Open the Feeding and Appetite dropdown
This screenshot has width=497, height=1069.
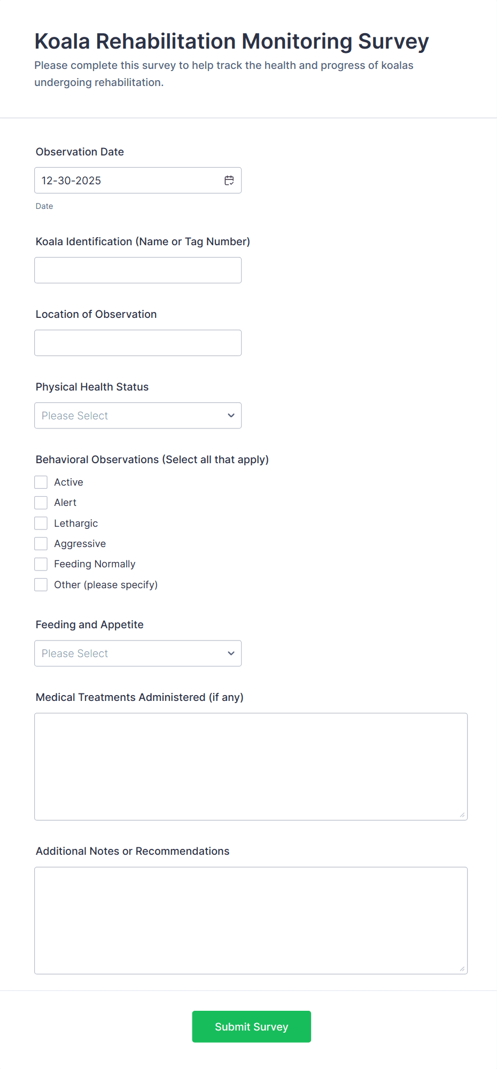coord(138,653)
